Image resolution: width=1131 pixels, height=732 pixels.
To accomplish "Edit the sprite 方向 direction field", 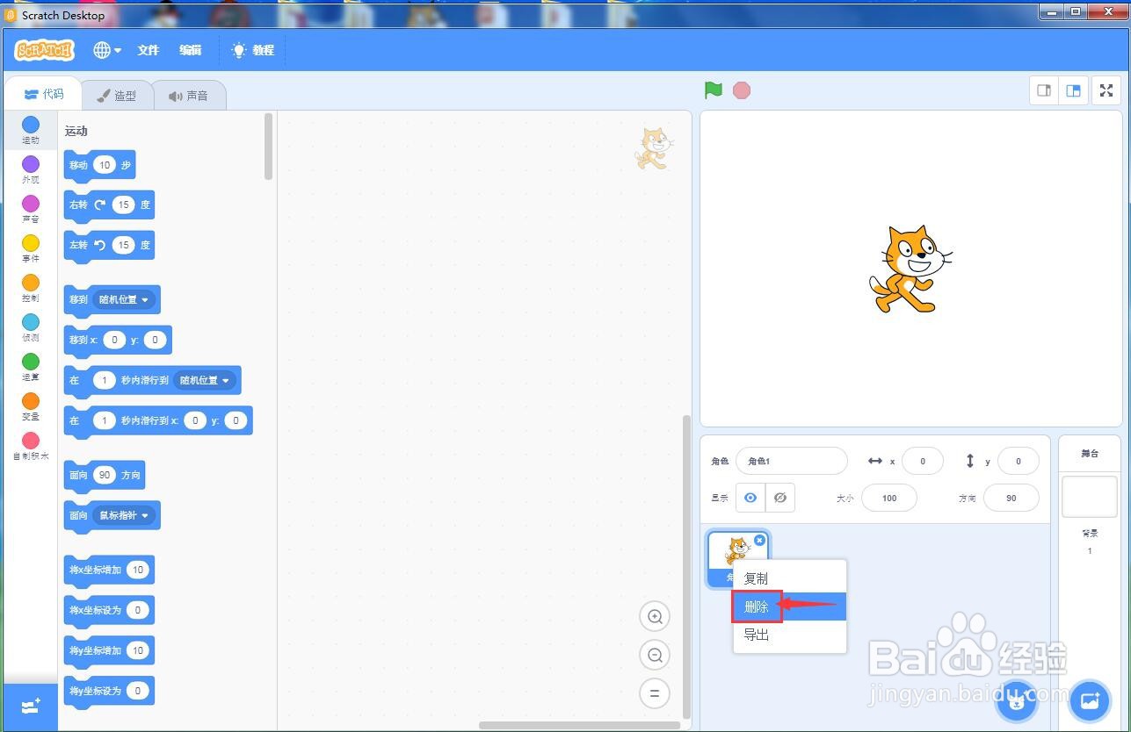I will click(x=1011, y=498).
